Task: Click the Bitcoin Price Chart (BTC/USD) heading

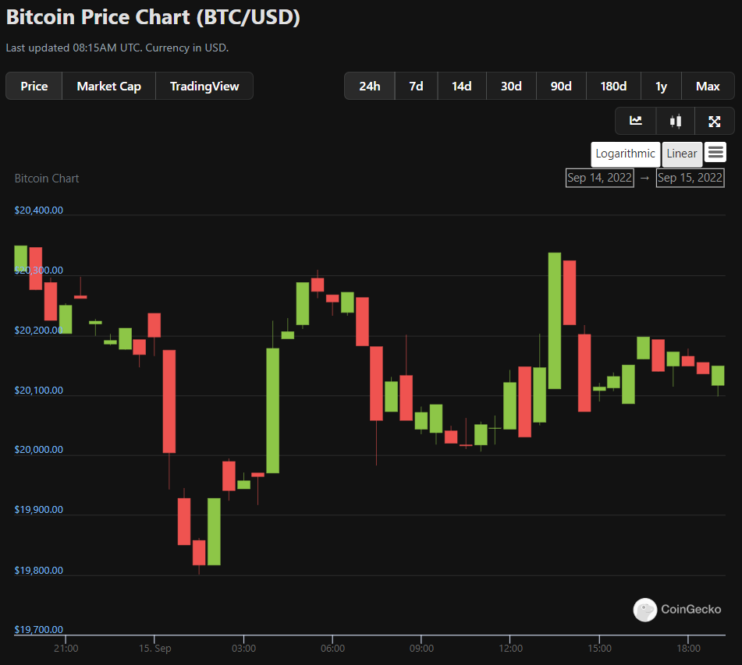Action: click(153, 17)
